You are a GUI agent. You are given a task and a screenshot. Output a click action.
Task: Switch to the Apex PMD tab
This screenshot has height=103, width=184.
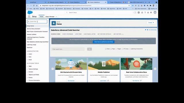(78, 34)
